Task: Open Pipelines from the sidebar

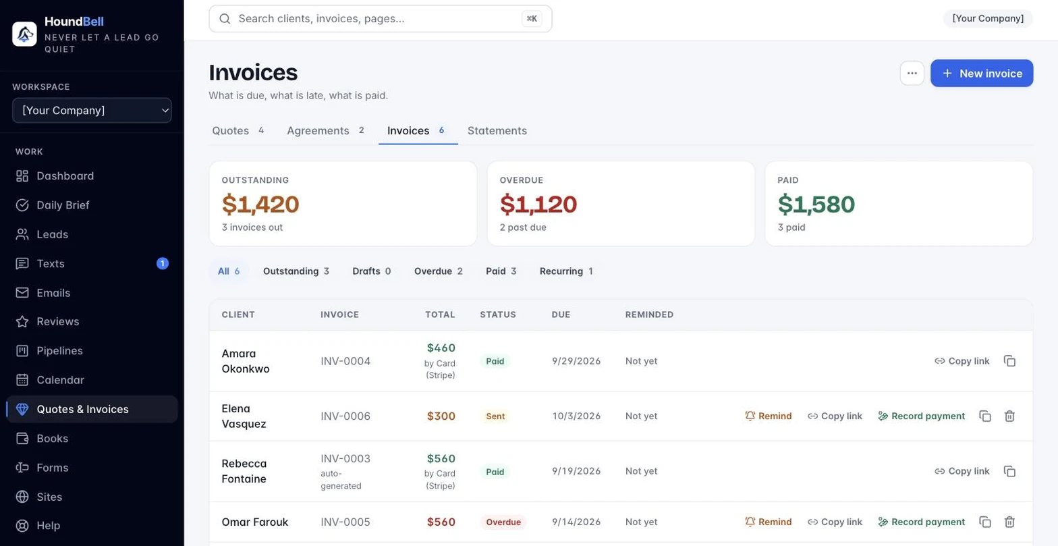Action: coord(92,351)
